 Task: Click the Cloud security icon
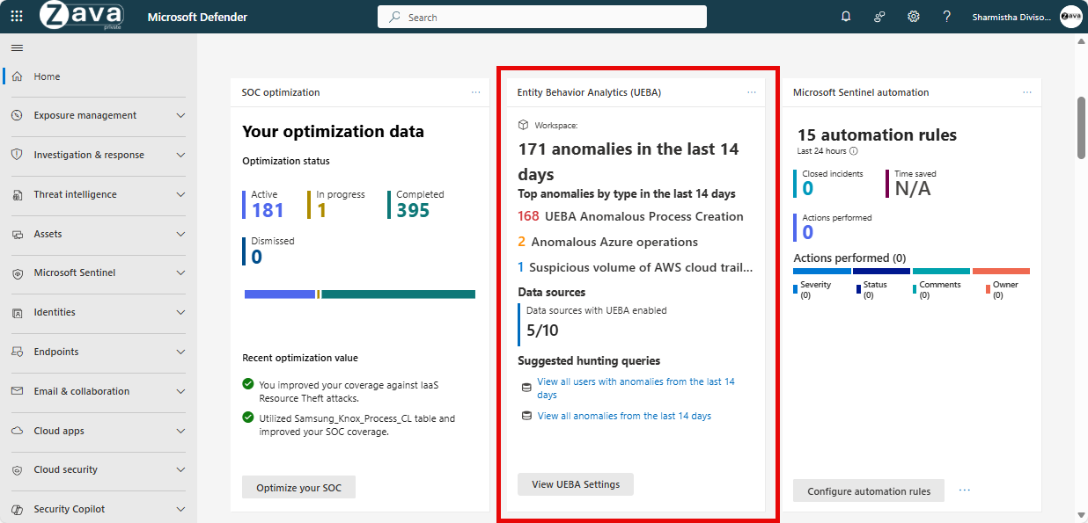17,469
